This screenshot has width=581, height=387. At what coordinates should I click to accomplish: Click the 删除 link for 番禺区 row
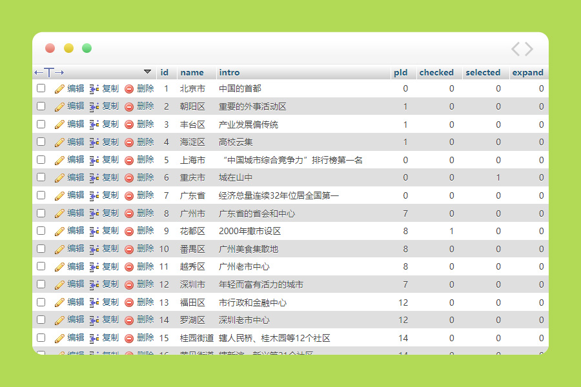tap(145, 248)
